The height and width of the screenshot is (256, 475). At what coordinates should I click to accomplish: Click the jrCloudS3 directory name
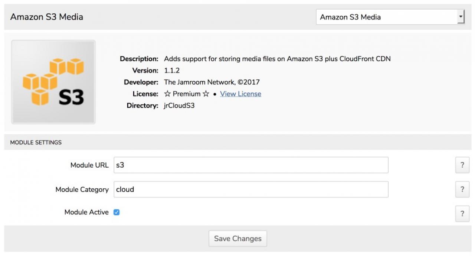pos(179,106)
